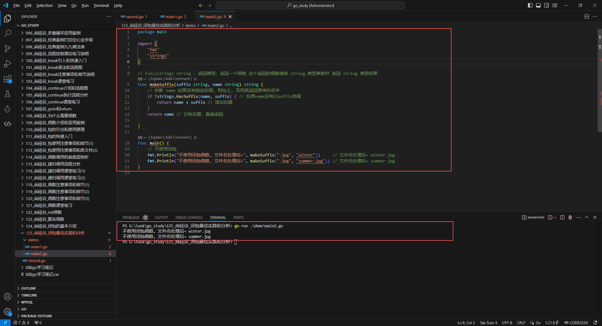Switch to the OUTPUT panel tab
Viewport: 602px width, 326px height.
coord(161,218)
